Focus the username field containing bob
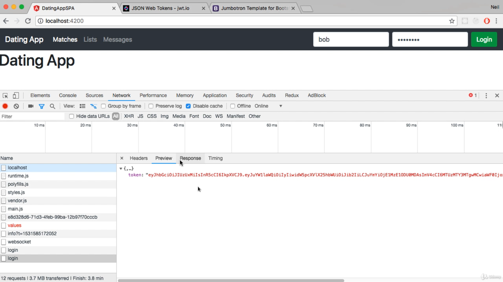 point(351,39)
